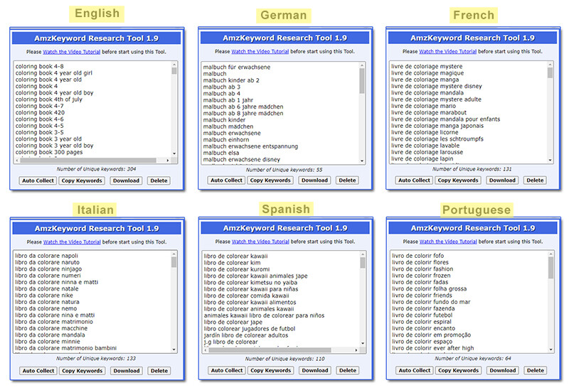The height and width of the screenshot is (390, 569).
Task: Select 'libro da colorare naruto' keyword
Action: (x=48, y=262)
